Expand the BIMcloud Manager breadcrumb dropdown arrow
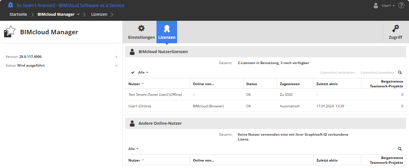The width and height of the screenshot is (409, 168). tap(78, 14)
